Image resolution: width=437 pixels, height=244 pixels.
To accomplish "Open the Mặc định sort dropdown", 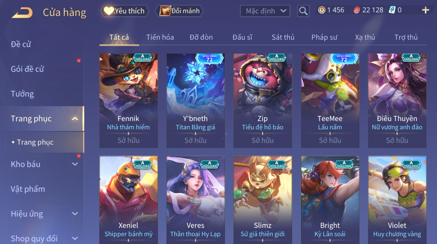I will tap(265, 11).
